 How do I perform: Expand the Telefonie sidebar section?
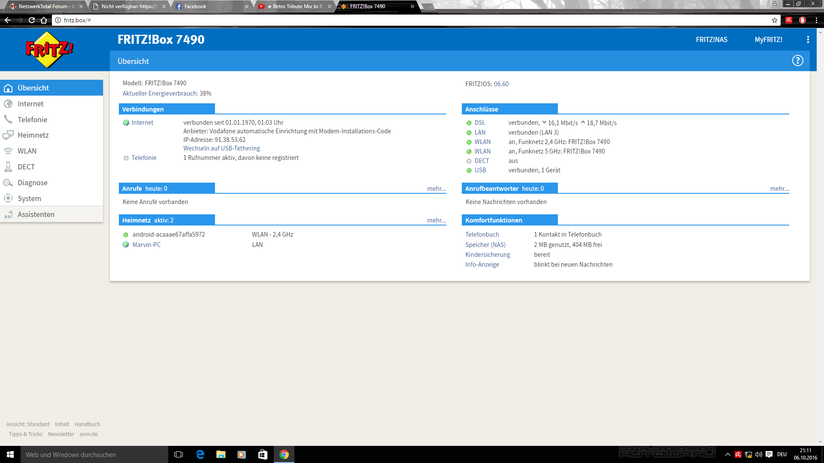[32, 120]
